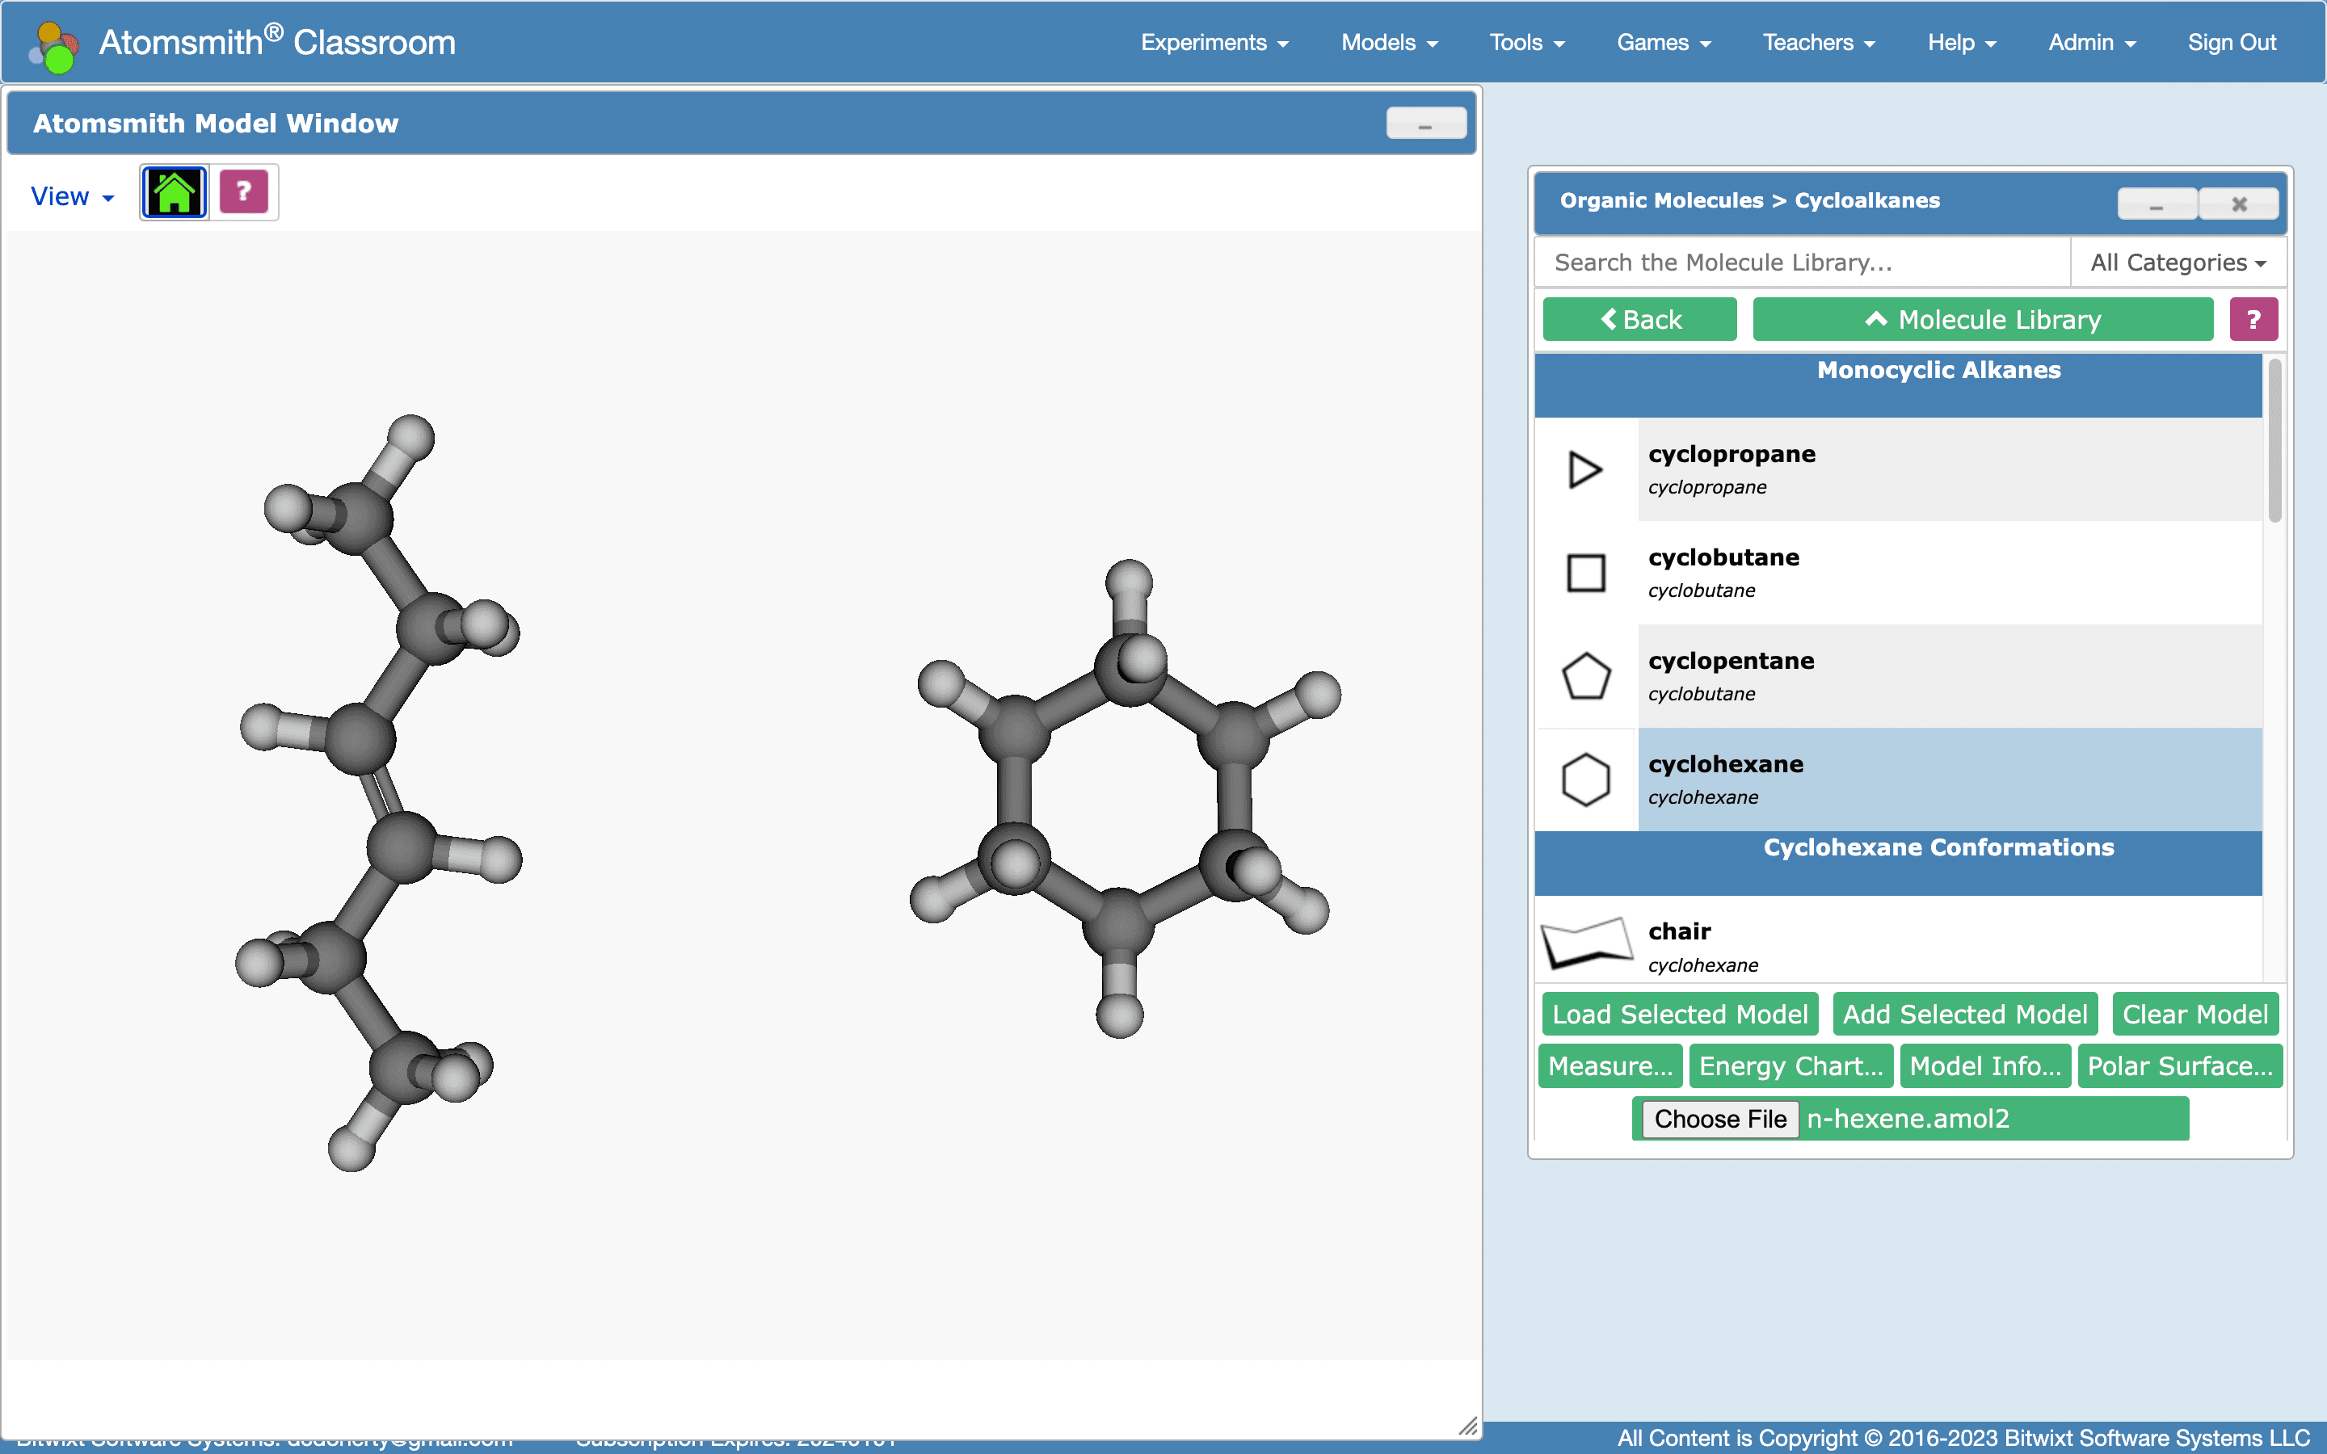Click the Organic Molecules breadcrumb text
The height and width of the screenshot is (1454, 2327).
point(1661,200)
